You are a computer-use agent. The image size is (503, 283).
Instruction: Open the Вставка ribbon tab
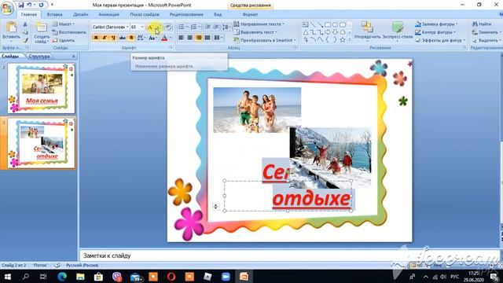[x=54, y=14]
